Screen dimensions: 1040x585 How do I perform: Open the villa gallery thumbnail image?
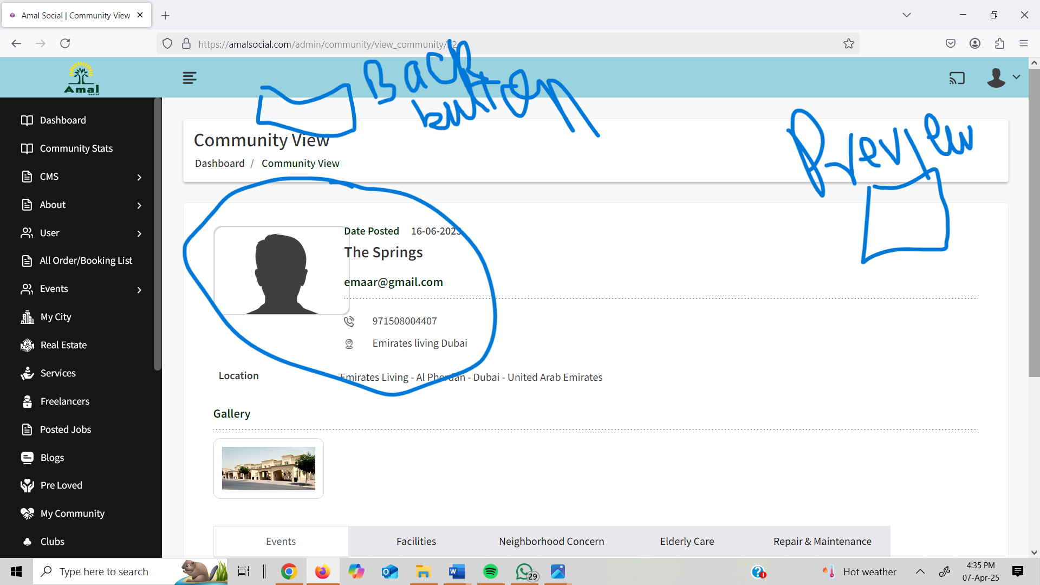point(268,469)
